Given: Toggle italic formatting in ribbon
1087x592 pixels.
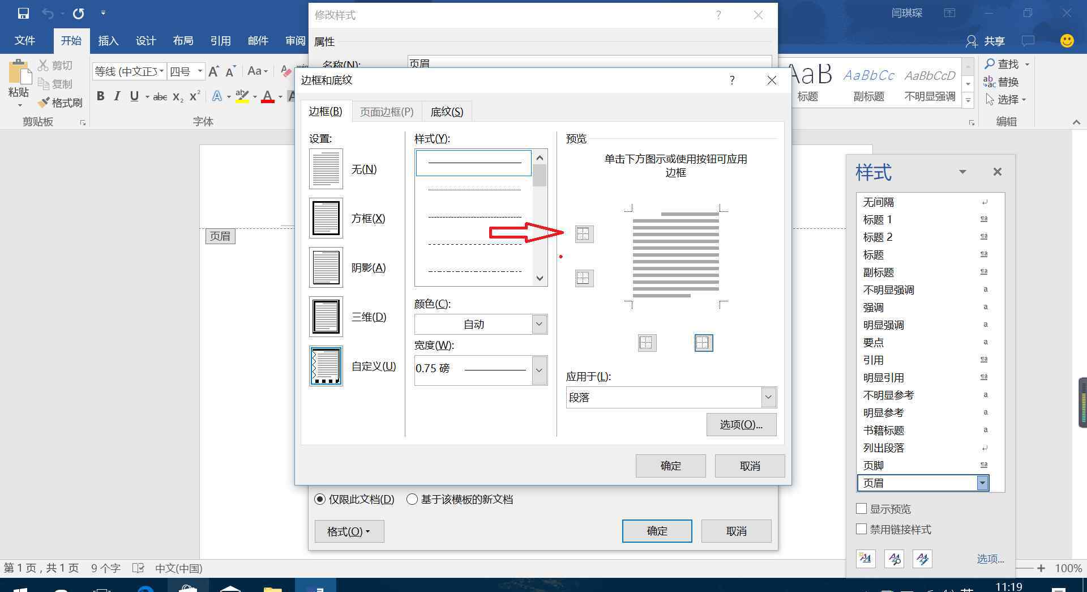Looking at the screenshot, I should click(117, 96).
